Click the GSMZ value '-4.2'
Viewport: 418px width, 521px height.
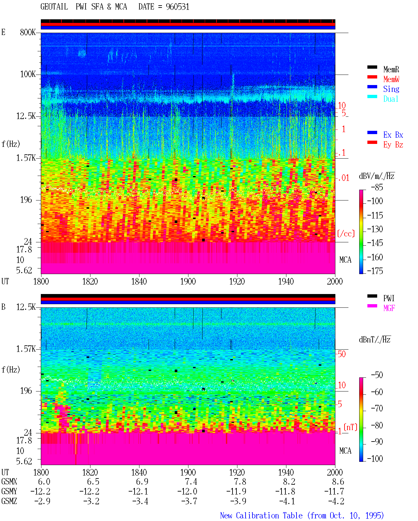click(x=336, y=501)
